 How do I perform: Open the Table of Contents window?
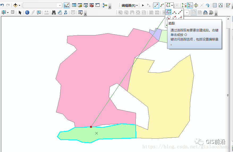click(74, 5)
